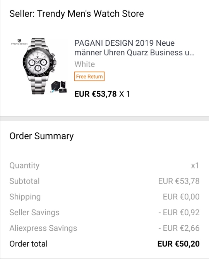Click the watch box accessories picture
This screenshot has width=209, height=259.
point(58,87)
